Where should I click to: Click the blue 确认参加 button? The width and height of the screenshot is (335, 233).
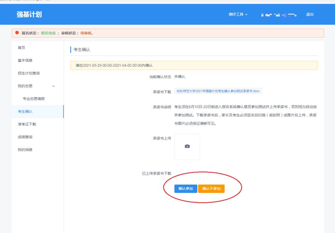click(185, 188)
